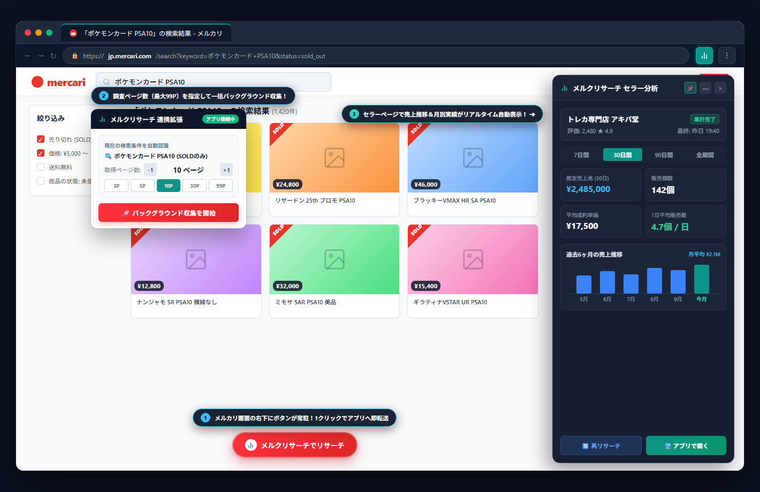
Task: Select the 99P page preset
Action: click(x=221, y=186)
